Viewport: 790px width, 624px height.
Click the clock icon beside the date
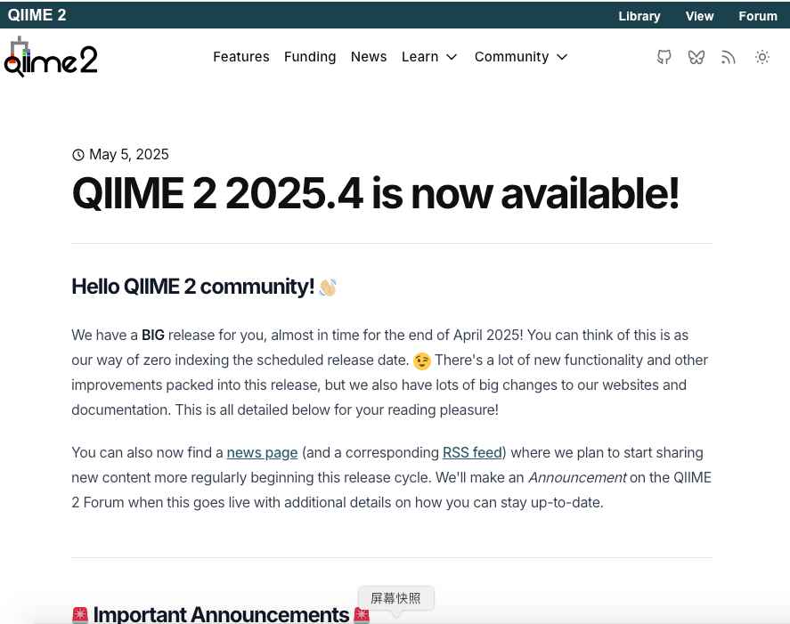[x=78, y=155]
